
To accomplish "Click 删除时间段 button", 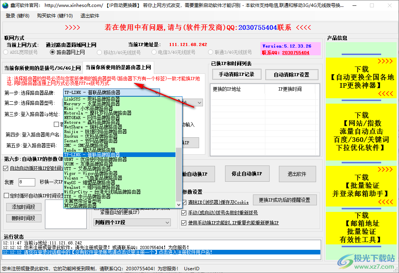I will 24,218.
